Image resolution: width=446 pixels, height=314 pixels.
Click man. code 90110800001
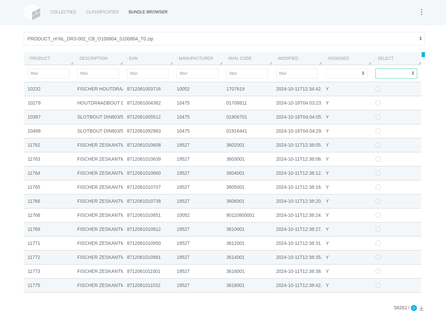coord(240,215)
